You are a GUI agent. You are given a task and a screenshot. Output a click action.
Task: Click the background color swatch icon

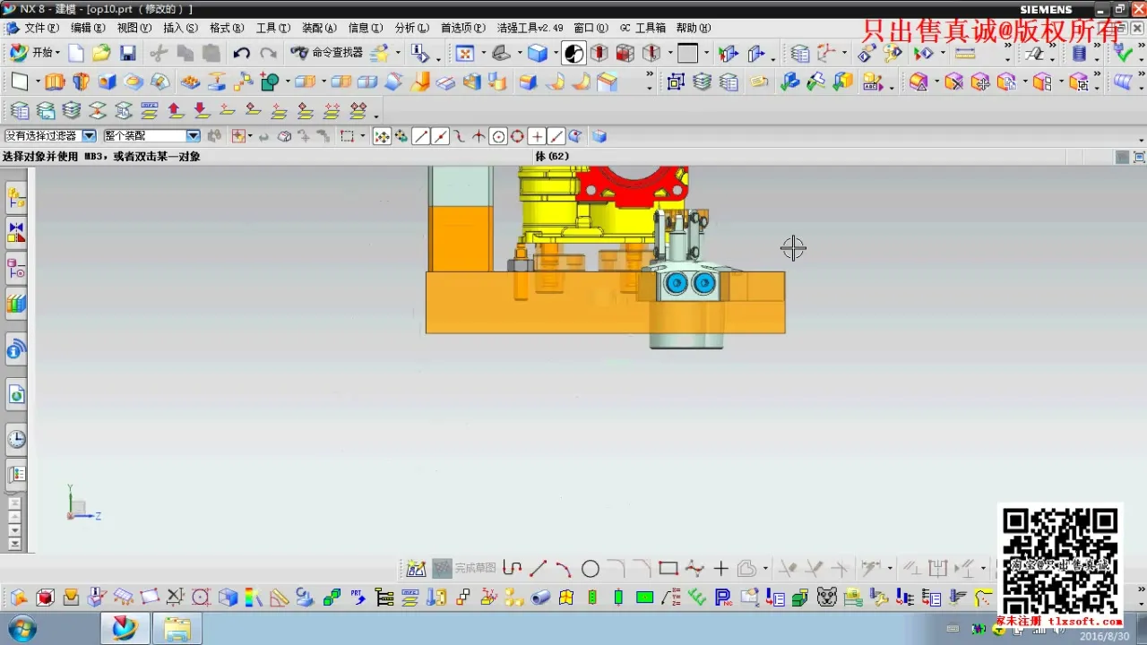[x=687, y=54]
